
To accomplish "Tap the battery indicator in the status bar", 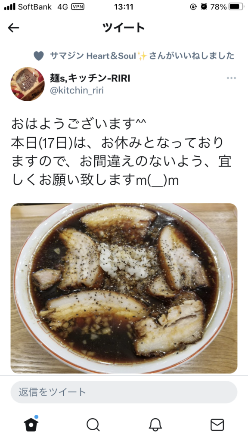I will pos(236,7).
